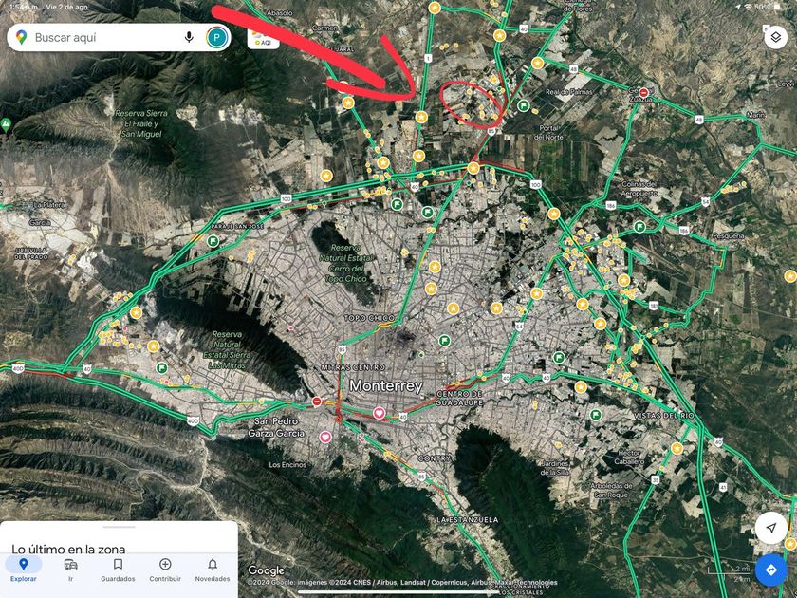
Task: Tap Reserva Natural Estatal Cerro del Topo Chico
Action: tap(345, 263)
